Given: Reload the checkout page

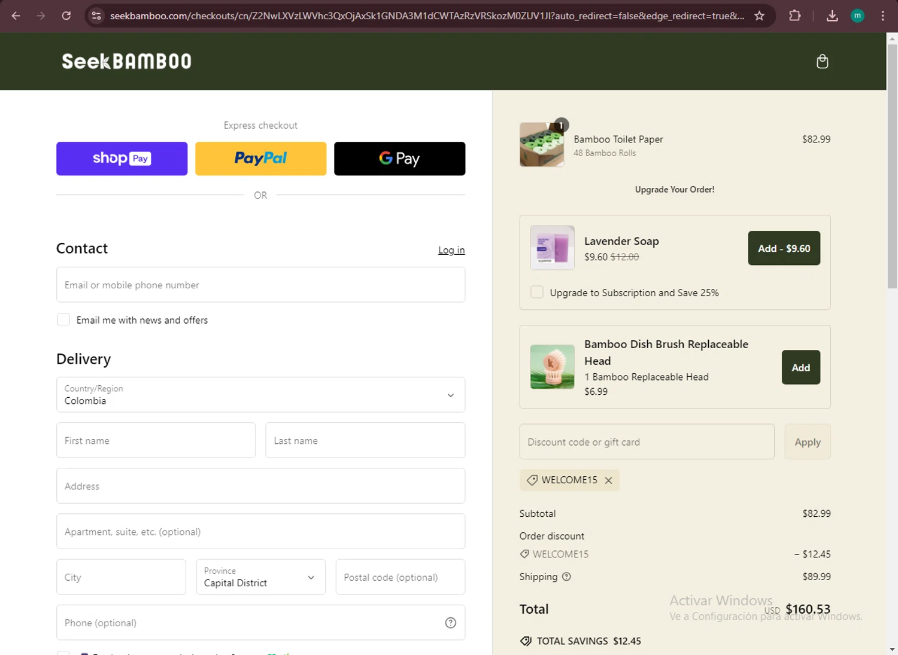Looking at the screenshot, I should (66, 16).
